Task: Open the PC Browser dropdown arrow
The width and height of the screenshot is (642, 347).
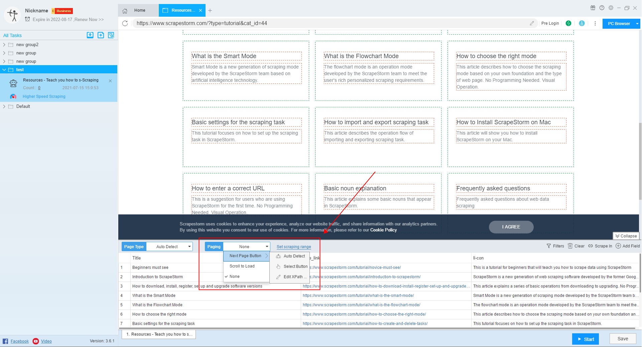Action: click(637, 24)
